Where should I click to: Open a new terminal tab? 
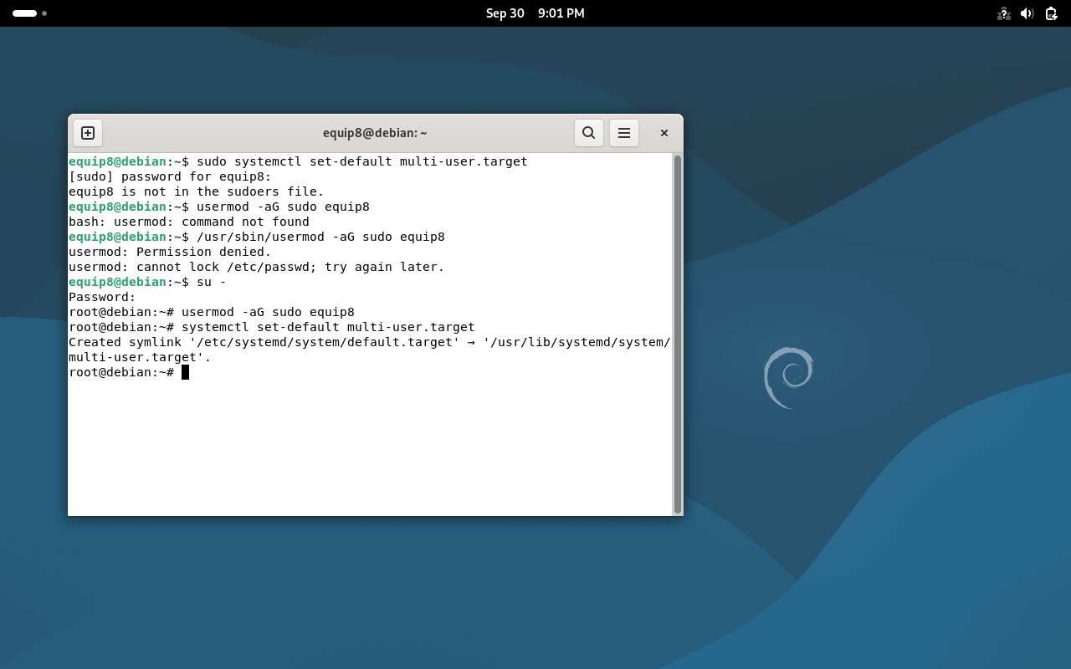(88, 133)
